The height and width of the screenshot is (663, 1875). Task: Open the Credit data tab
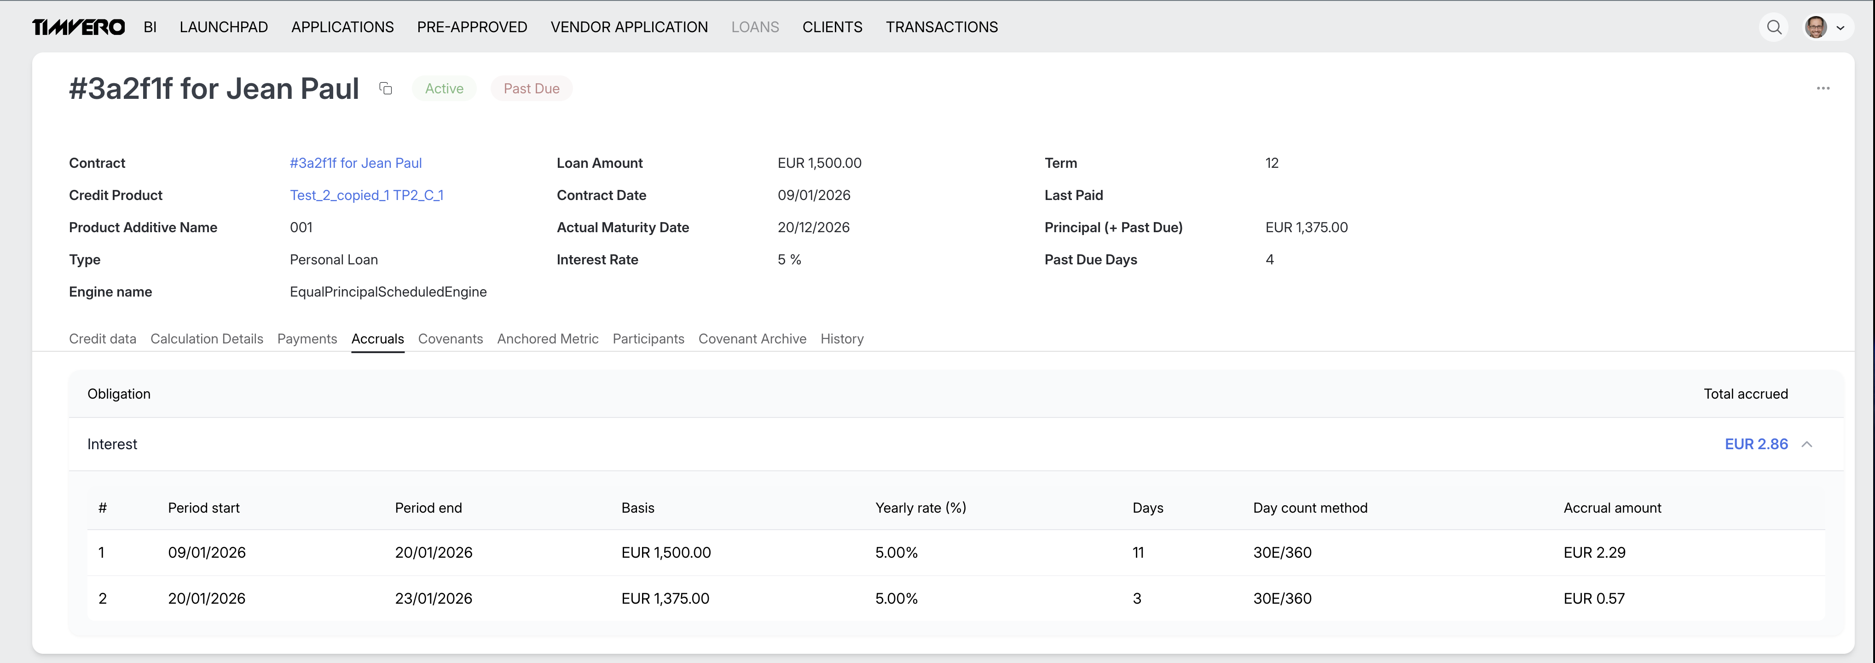click(x=103, y=339)
